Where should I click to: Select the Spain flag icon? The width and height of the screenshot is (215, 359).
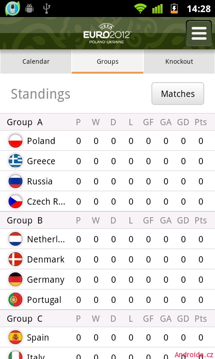15,337
